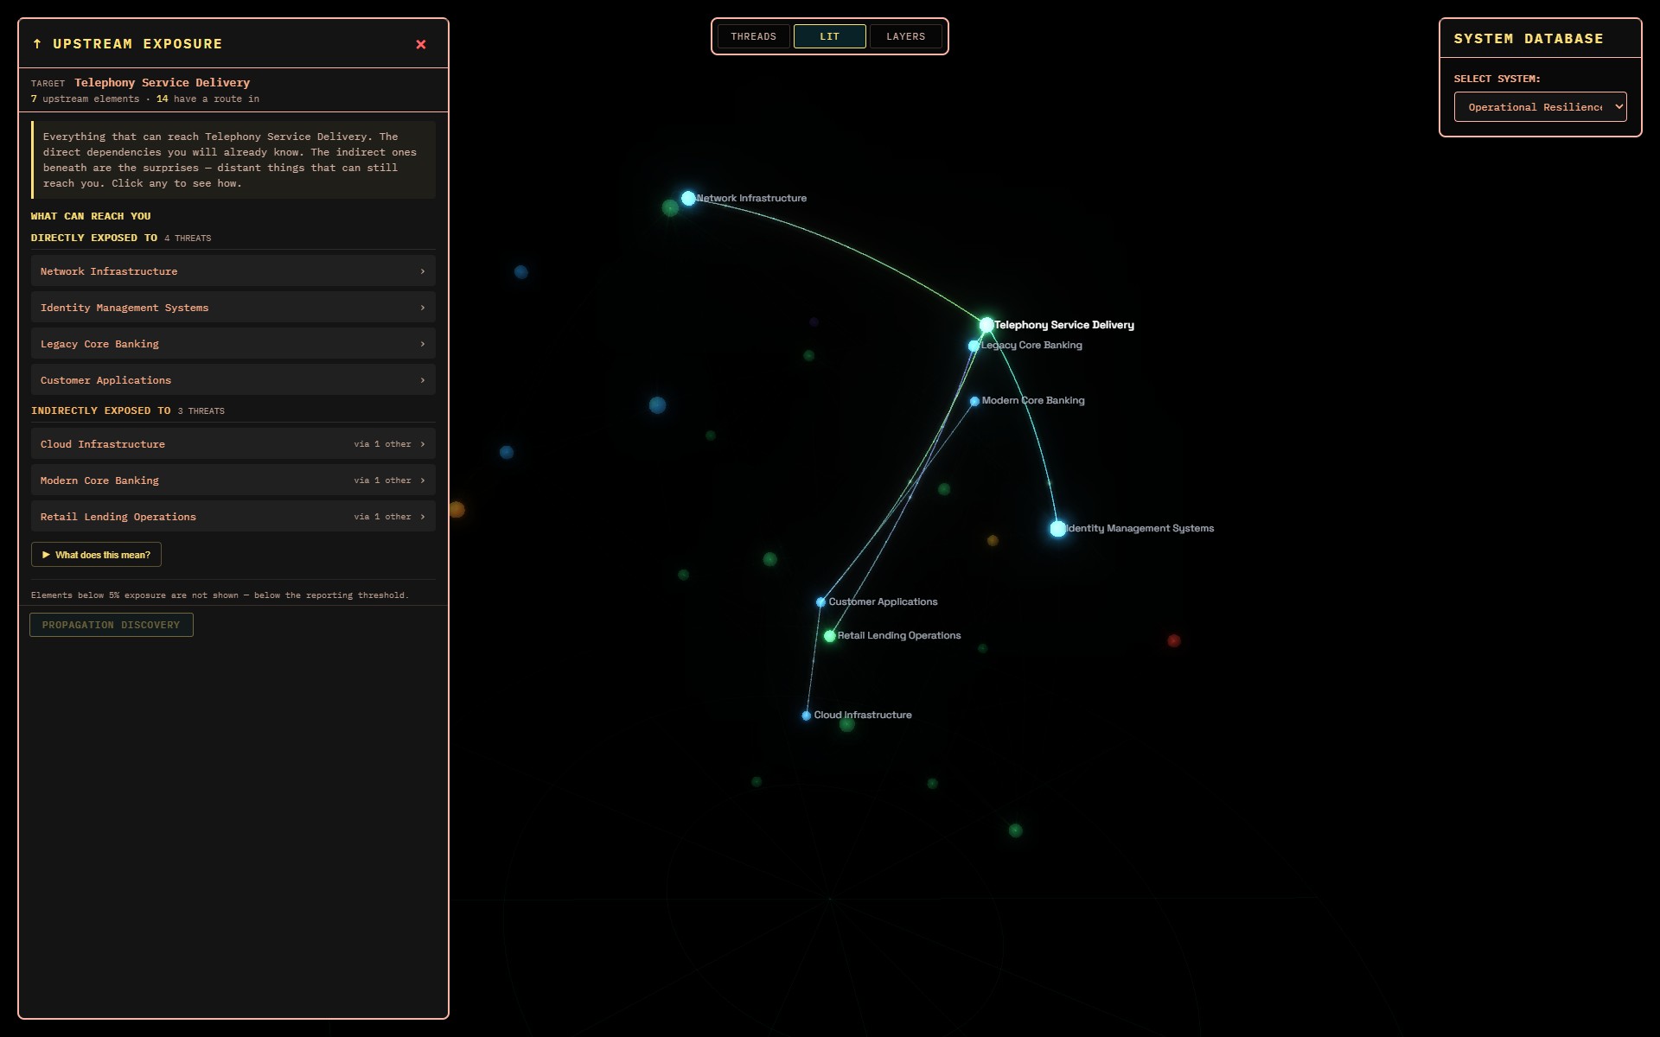Open the Select System dropdown
The height and width of the screenshot is (1037, 1660).
point(1540,107)
